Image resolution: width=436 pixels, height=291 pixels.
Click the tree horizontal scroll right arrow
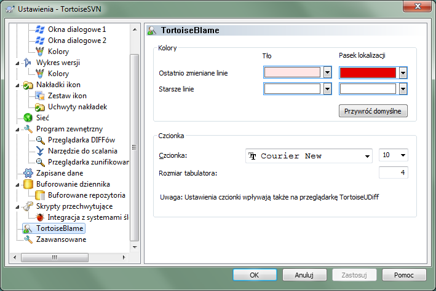pos(124,257)
